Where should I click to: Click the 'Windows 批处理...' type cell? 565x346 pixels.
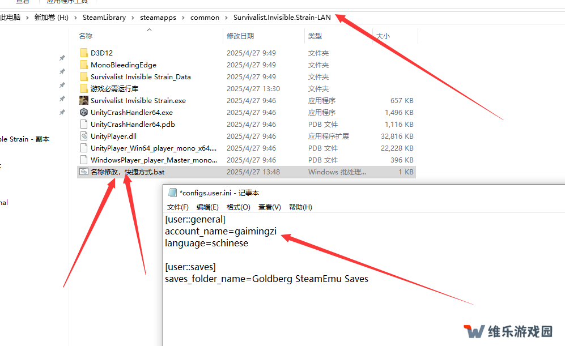click(x=337, y=172)
